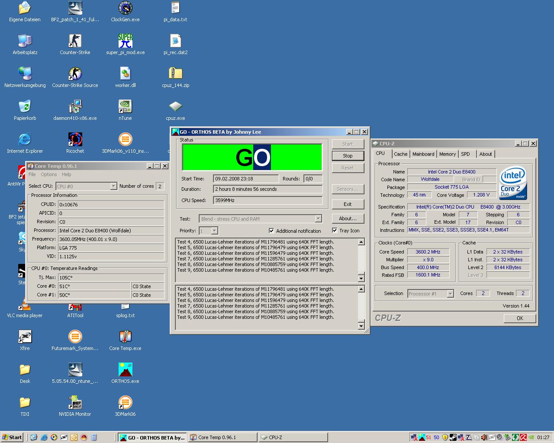Switch to the Memory tab in CPU-Z
554x443 pixels.
[447, 154]
